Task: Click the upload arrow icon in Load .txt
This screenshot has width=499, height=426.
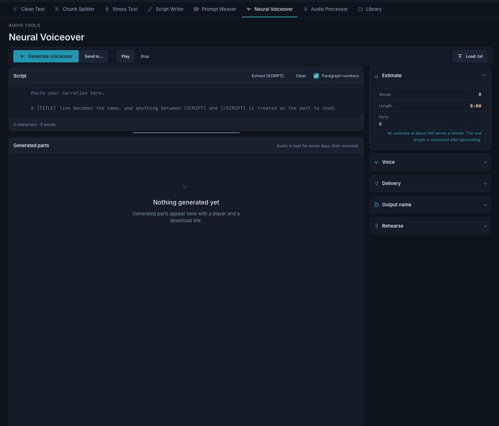Action: point(460,56)
